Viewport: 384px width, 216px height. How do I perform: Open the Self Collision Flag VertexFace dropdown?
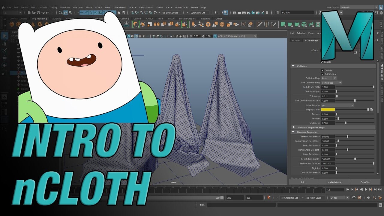pos(331,82)
